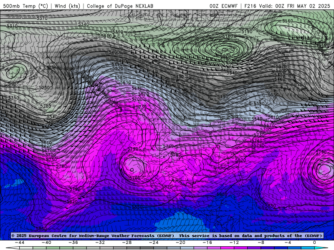Viewport: 334px width, 250px height.
Task: Click the -12 legend tick label
Action: click(234, 242)
